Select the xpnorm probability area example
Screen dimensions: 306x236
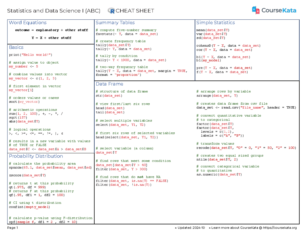click(50, 168)
